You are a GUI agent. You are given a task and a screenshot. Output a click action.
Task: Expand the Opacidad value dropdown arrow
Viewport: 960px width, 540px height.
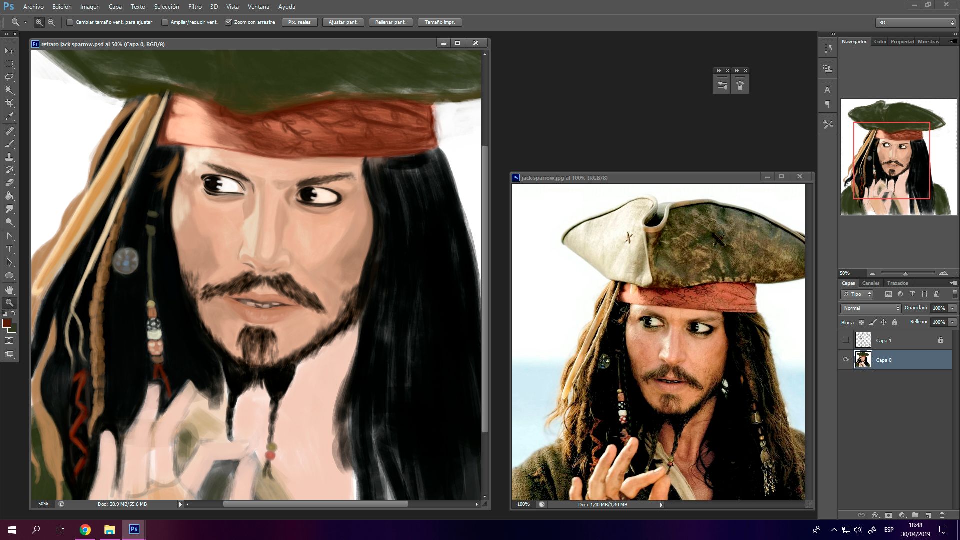(953, 308)
